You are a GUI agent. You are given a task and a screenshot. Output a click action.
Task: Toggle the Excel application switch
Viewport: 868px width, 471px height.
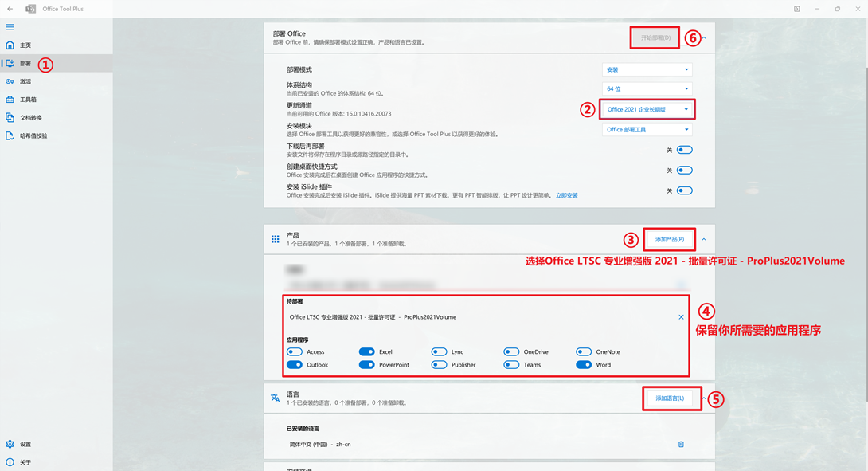(x=366, y=352)
